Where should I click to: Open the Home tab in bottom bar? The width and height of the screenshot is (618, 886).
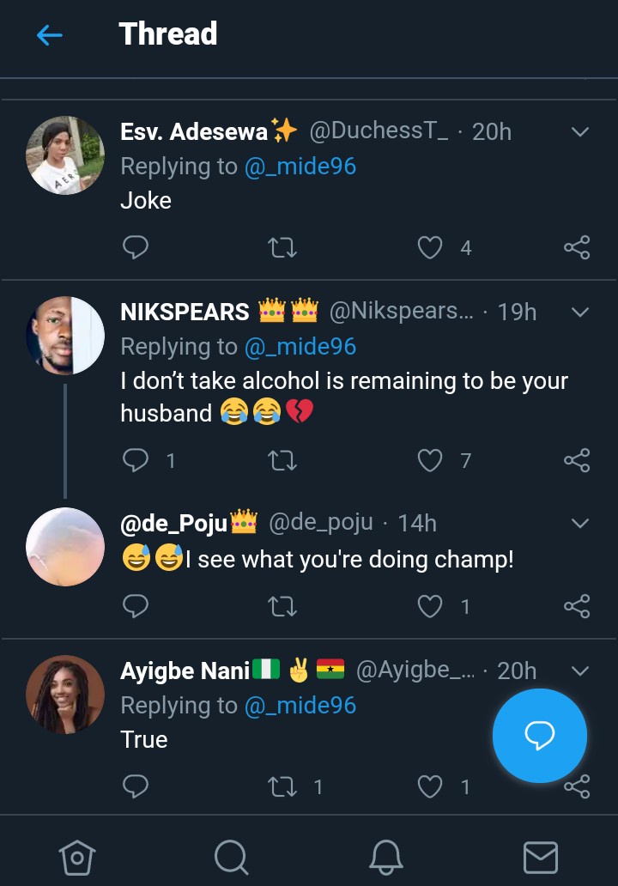[x=76, y=856]
